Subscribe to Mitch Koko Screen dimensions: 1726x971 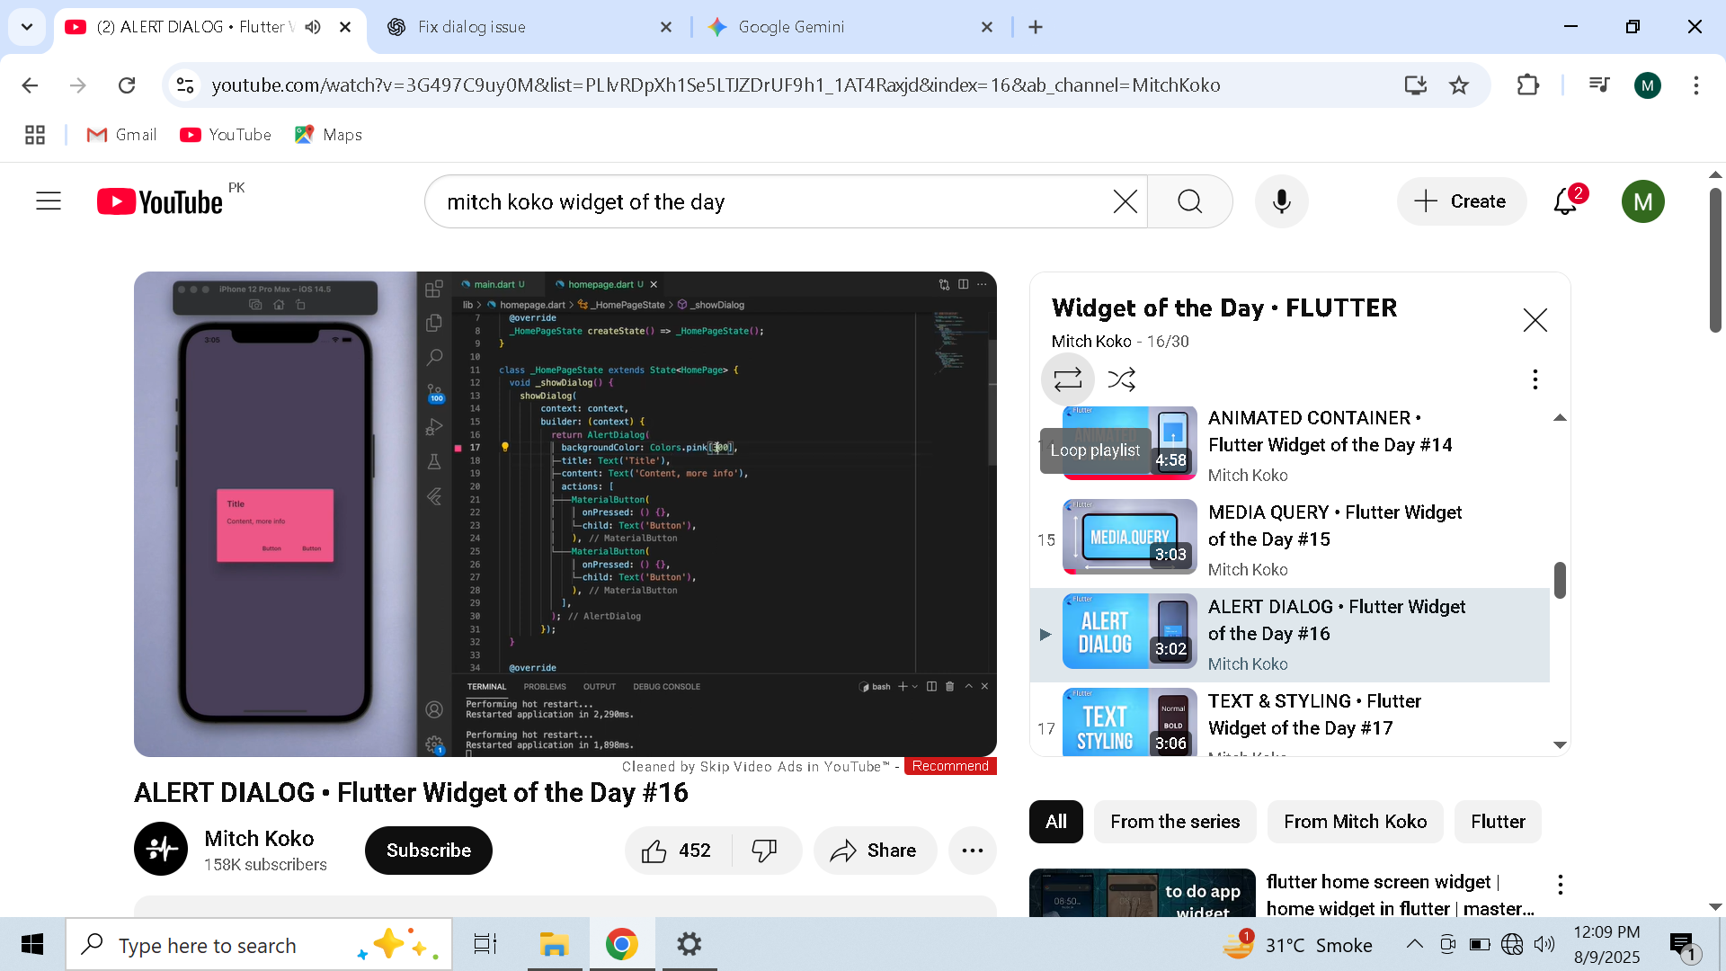(429, 851)
